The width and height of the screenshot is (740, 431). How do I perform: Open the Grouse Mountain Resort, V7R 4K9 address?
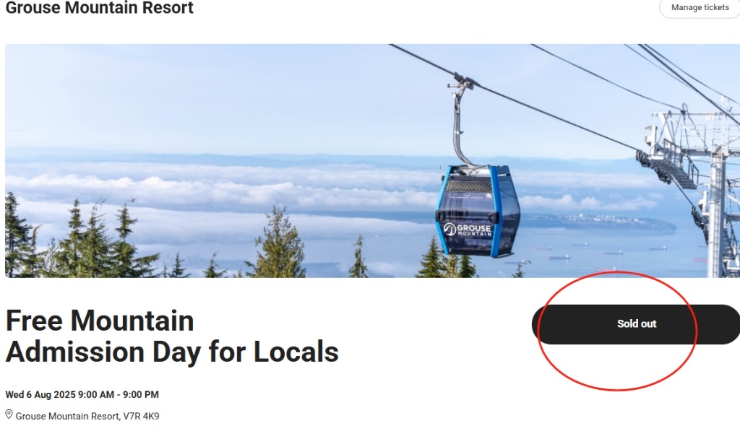(x=87, y=416)
